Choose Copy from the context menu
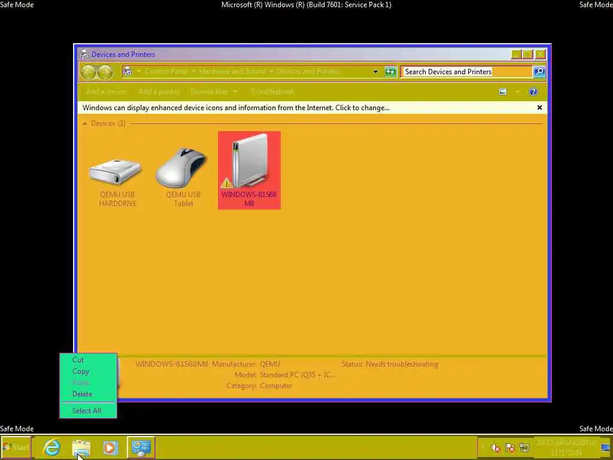 pyautogui.click(x=89, y=371)
